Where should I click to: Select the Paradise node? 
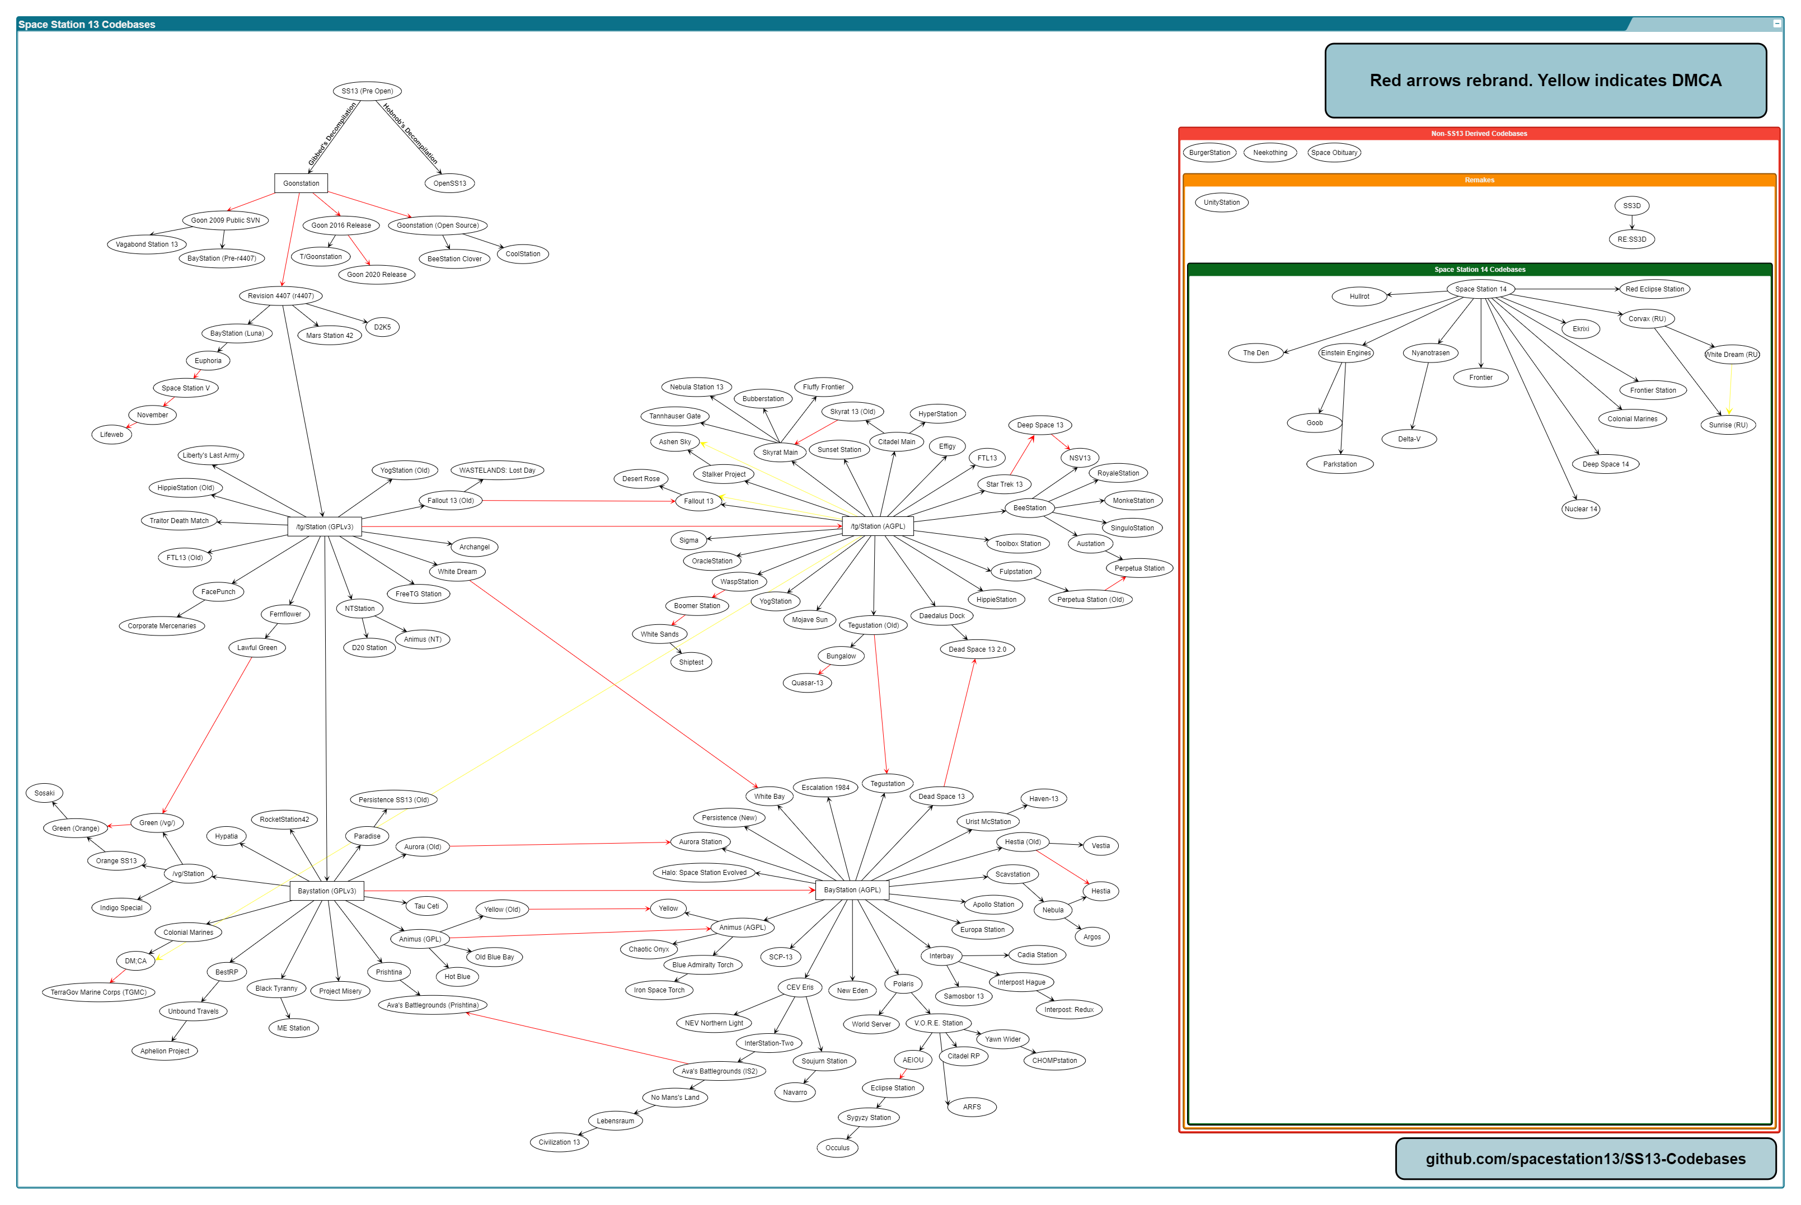368,836
